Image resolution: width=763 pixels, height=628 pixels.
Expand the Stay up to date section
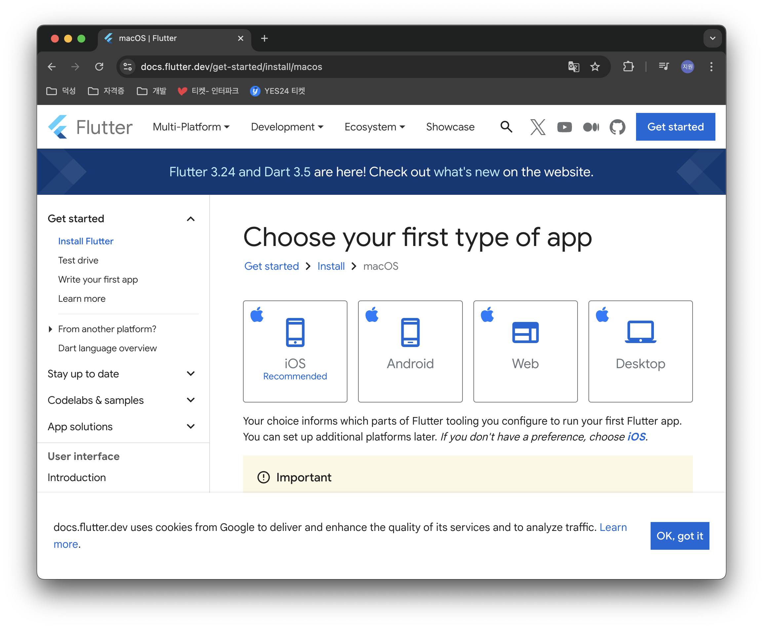coord(190,374)
